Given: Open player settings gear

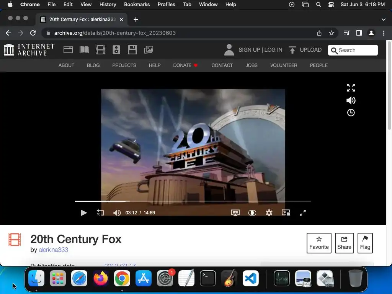Looking at the screenshot, I should click(x=269, y=213).
